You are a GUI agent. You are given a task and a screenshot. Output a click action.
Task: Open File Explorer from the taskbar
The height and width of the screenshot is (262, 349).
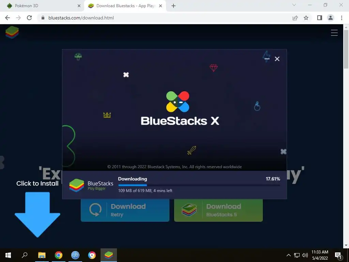tap(42, 255)
